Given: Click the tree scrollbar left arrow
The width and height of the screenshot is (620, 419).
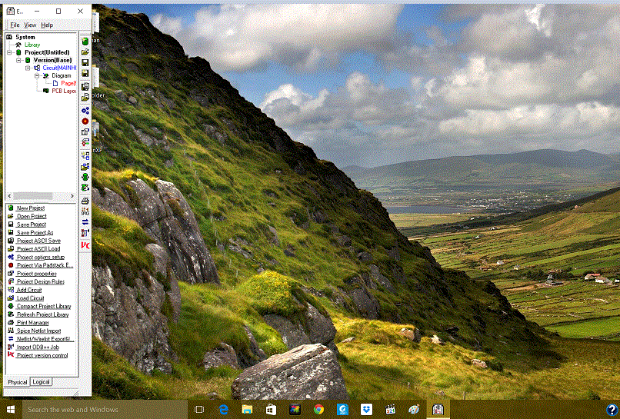Looking at the screenshot, I should click(10, 196).
